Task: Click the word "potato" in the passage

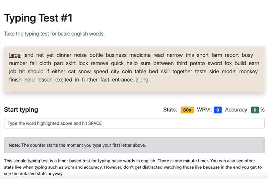Action: pos(197,63)
